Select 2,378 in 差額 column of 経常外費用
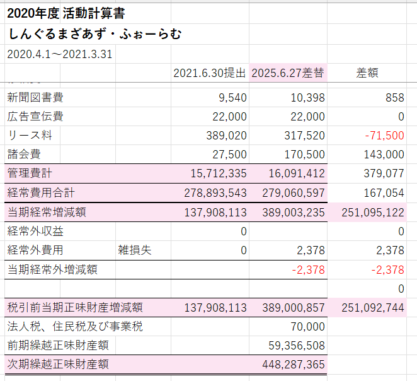 (390, 250)
